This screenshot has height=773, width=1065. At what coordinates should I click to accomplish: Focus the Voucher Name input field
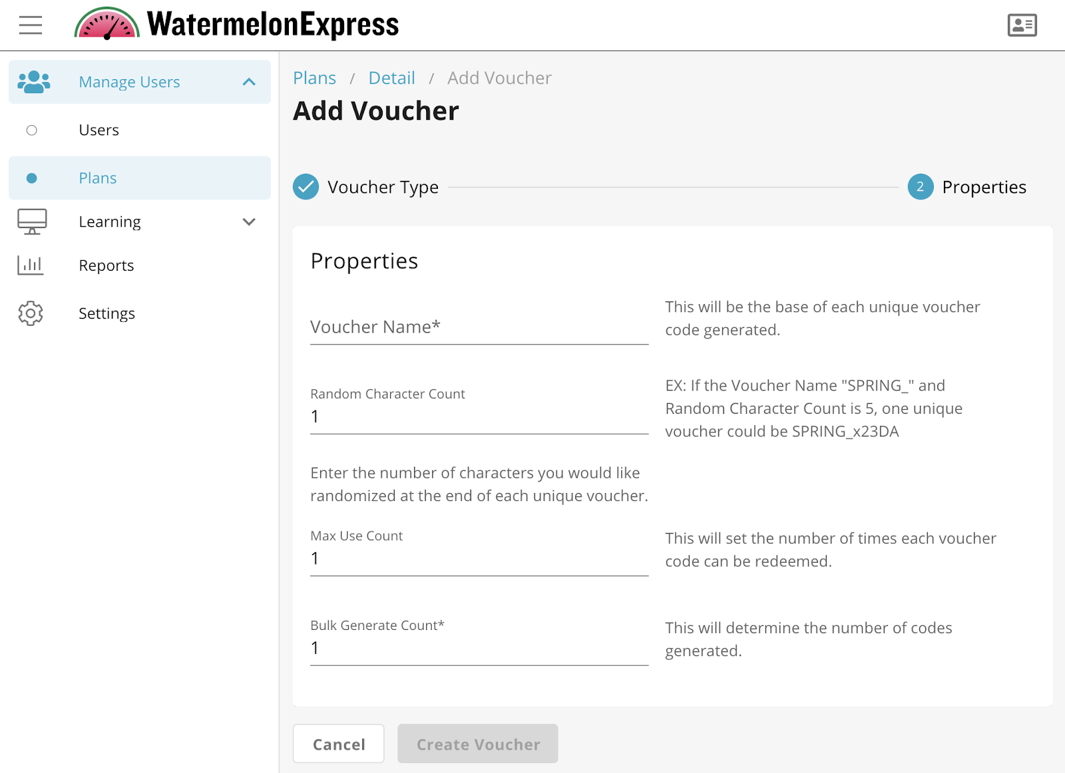click(x=479, y=327)
